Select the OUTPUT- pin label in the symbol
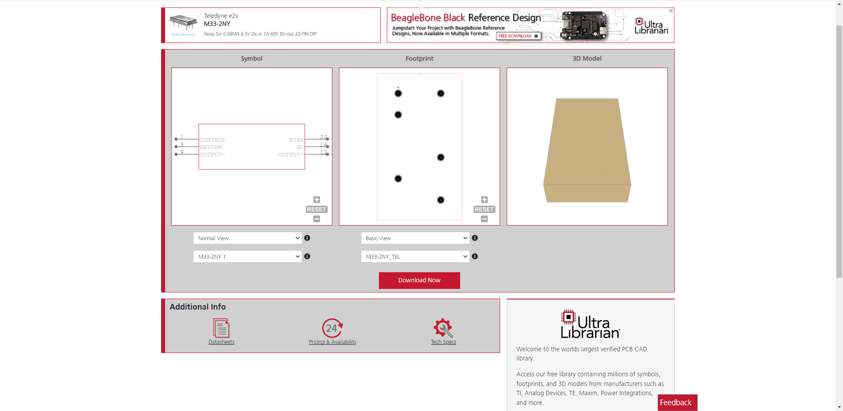 coord(213,155)
